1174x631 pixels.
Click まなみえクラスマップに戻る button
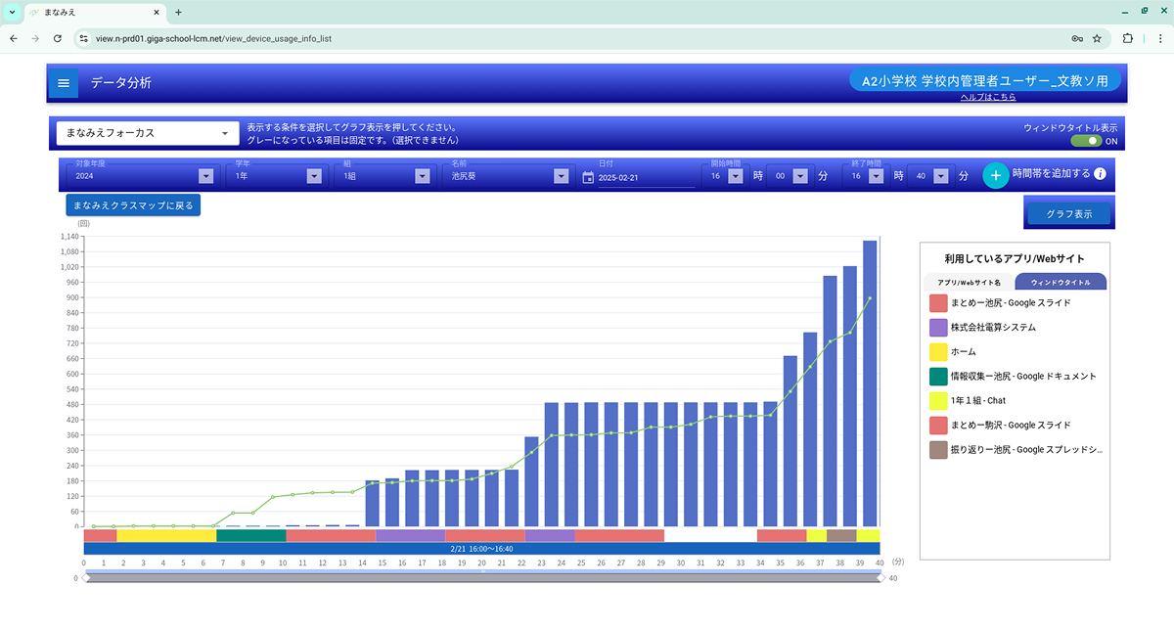point(133,204)
